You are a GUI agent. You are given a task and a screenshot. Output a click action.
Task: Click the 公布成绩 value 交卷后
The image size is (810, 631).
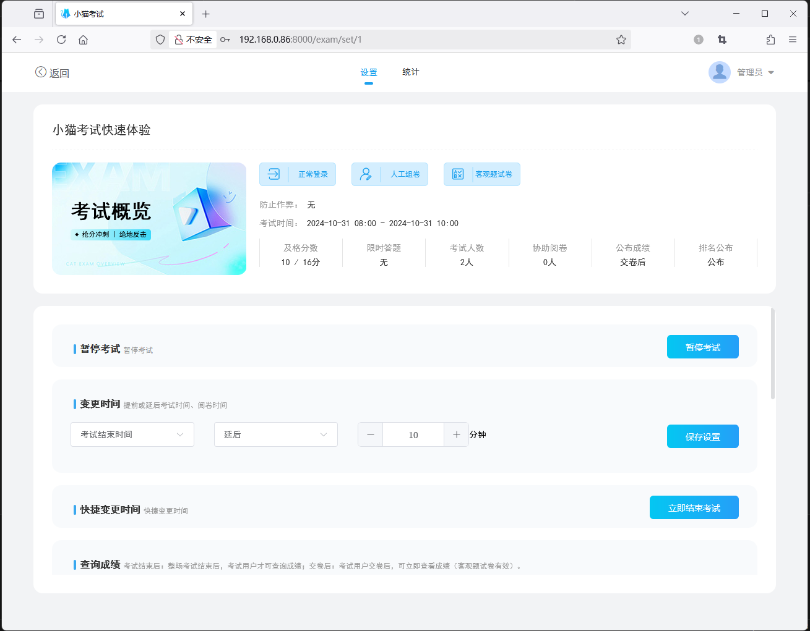tap(633, 262)
